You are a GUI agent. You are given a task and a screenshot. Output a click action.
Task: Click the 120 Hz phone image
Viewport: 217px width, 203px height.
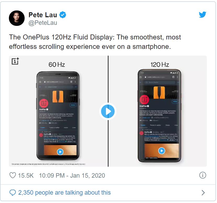pos(159,116)
